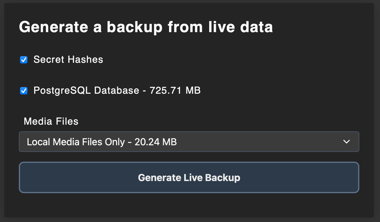The height and width of the screenshot is (222, 380).
Task: Uncheck the PostgreSQL Database checkbox
Action: tap(24, 91)
